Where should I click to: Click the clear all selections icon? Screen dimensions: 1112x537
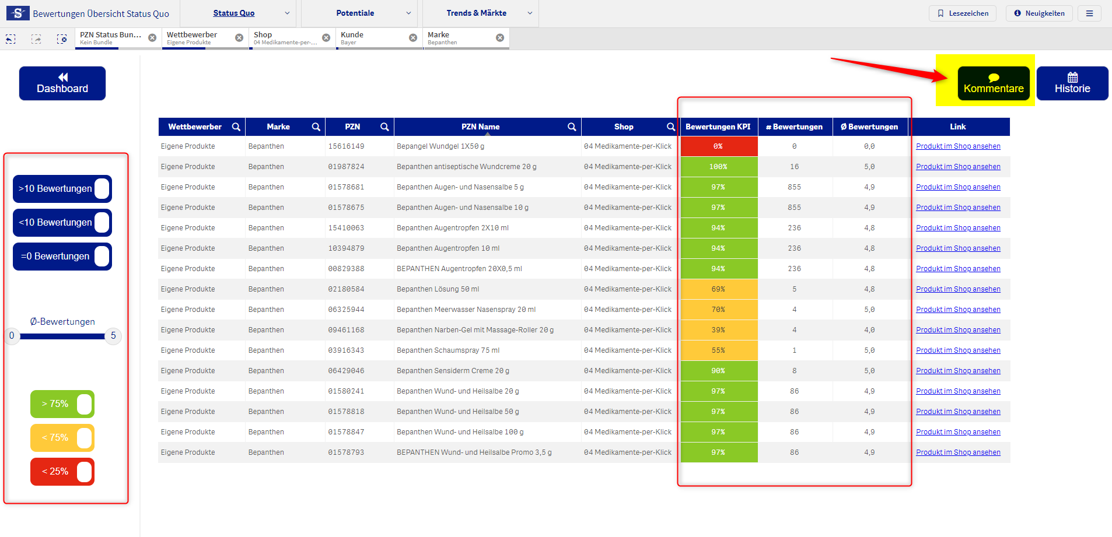62,39
